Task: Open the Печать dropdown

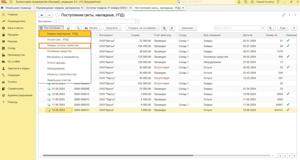Action: tap(92, 28)
